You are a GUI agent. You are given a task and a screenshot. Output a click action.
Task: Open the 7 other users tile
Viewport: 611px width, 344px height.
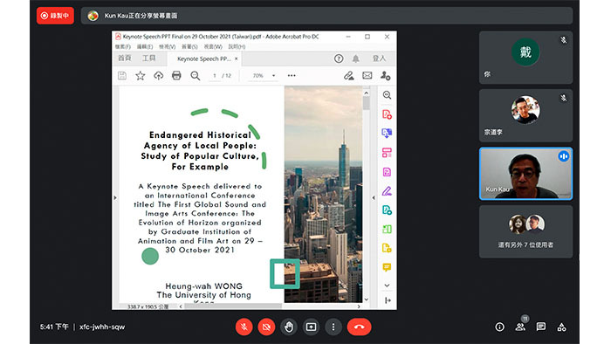point(525,231)
